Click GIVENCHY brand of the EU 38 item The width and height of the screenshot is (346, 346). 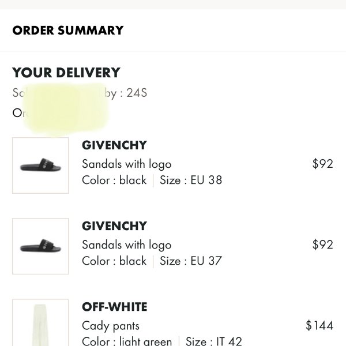(x=114, y=145)
